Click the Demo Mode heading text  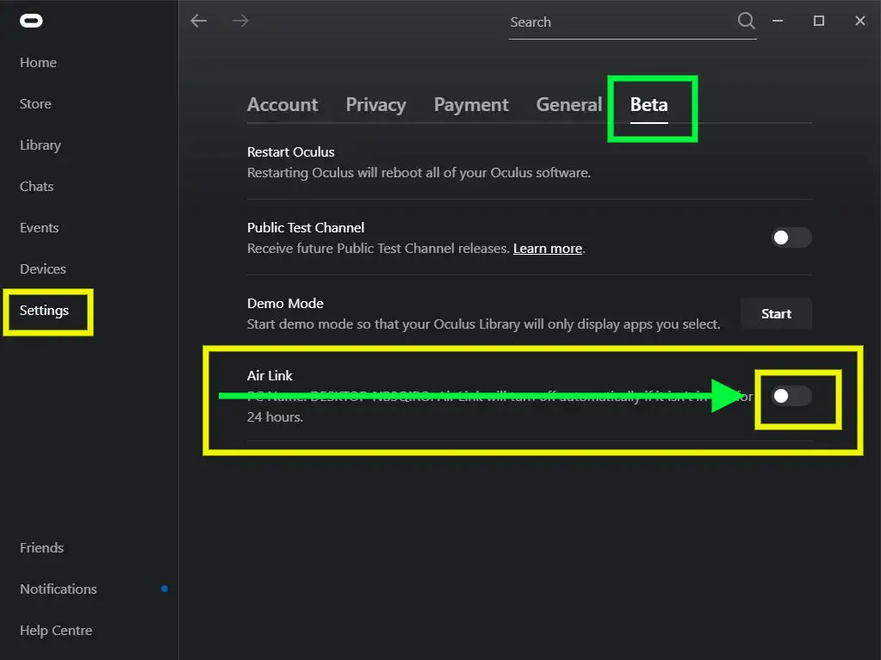(x=285, y=304)
